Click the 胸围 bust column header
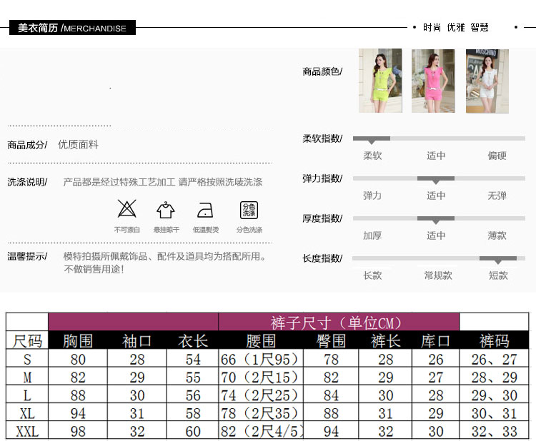This screenshot has height=441, width=536. click(x=78, y=340)
